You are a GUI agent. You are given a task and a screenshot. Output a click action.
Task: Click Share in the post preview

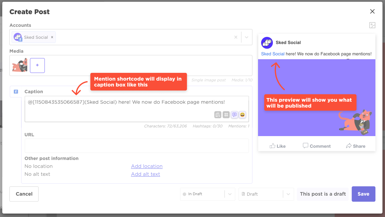click(356, 146)
